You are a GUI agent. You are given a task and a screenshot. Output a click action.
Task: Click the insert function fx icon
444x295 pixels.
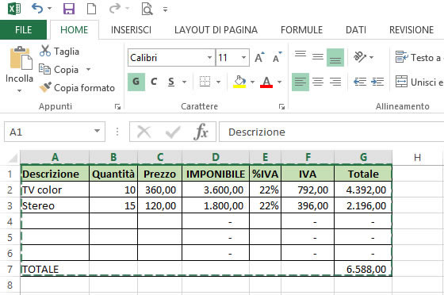pyautogui.click(x=201, y=132)
